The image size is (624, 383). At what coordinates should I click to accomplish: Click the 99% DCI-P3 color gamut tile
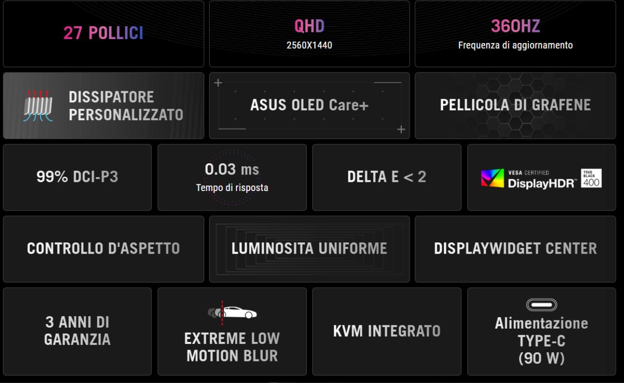coord(77,177)
